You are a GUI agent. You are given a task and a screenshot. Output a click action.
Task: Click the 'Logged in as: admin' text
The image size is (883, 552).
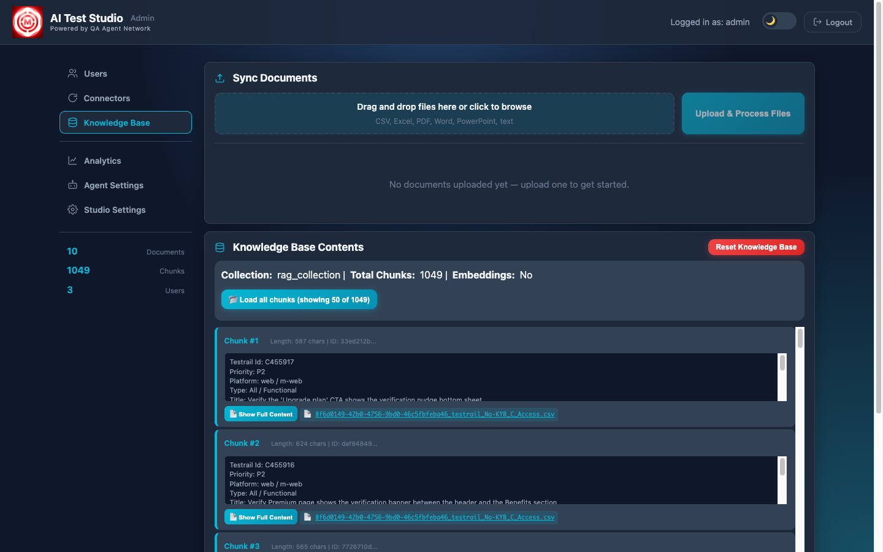[x=710, y=22]
